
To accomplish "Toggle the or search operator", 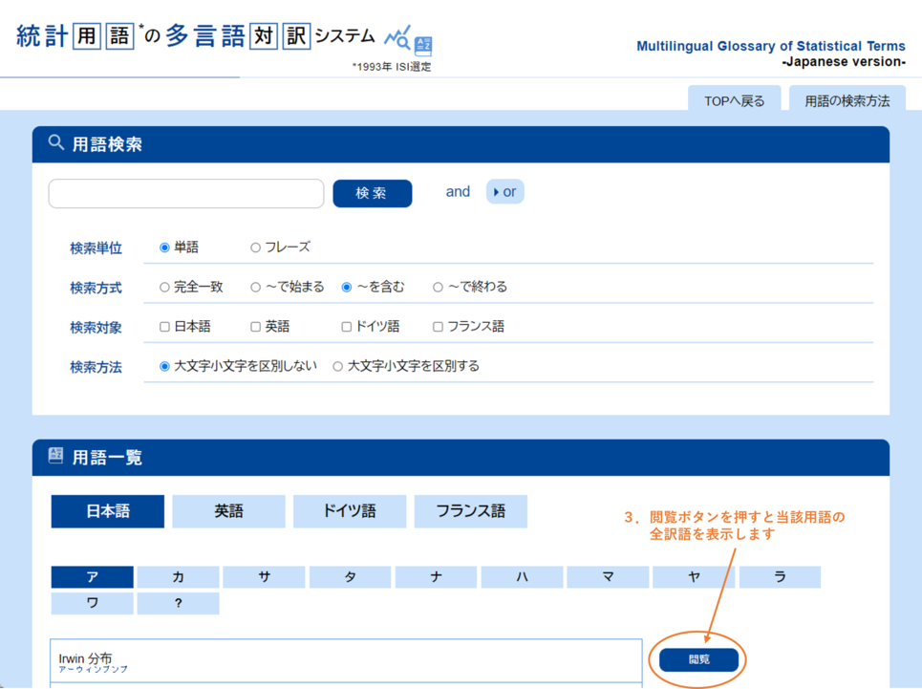I will 504,192.
